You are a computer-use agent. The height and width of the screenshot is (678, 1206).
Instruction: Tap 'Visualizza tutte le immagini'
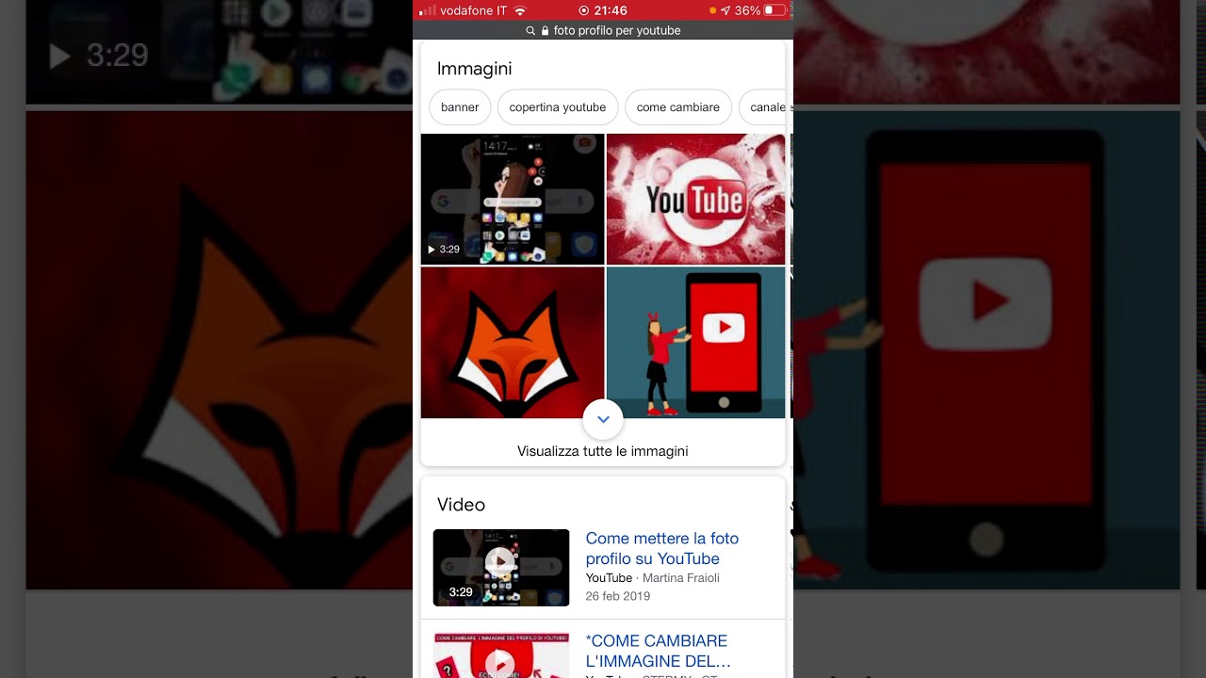(x=603, y=451)
